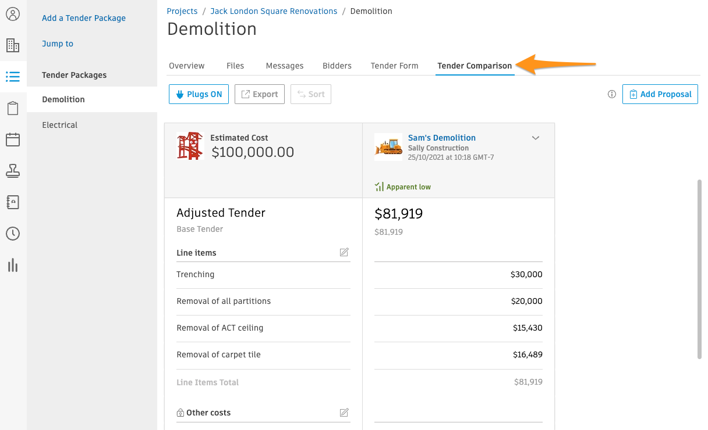
Task: Toggle the Plugs ON button
Action: pyautogui.click(x=199, y=94)
